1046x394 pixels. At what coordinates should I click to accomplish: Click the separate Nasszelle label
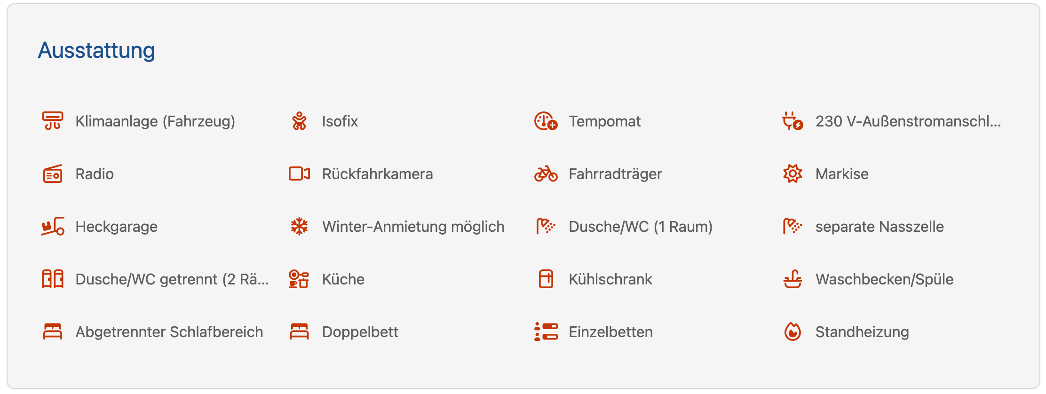coord(879,227)
